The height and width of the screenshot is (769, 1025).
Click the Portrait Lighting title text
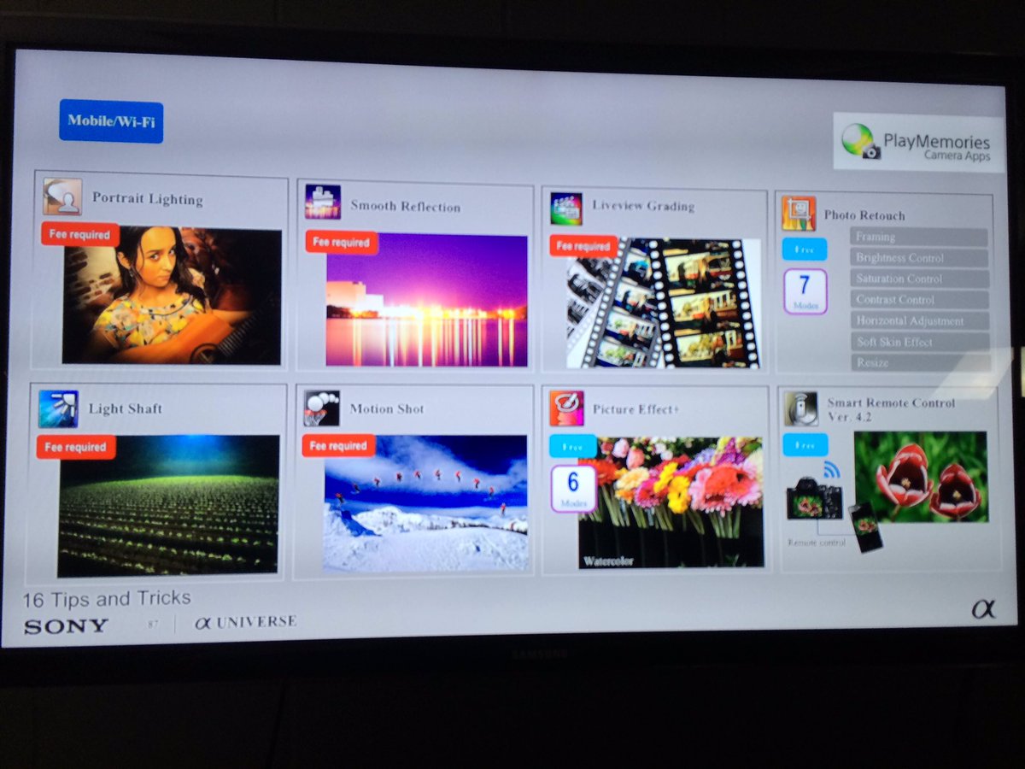pyautogui.click(x=148, y=200)
